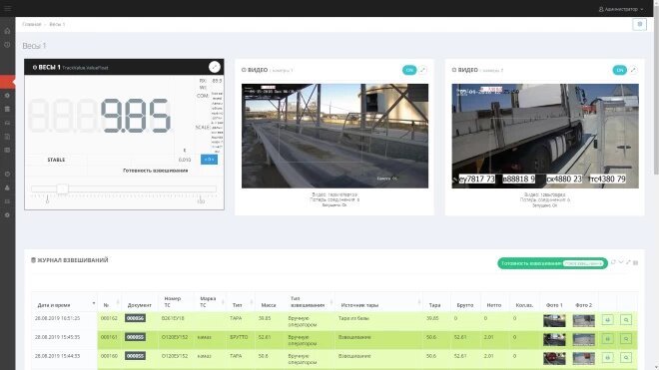Click the blue zero button beside 0.010
This screenshot has width=659, height=370.
pyautogui.click(x=209, y=160)
